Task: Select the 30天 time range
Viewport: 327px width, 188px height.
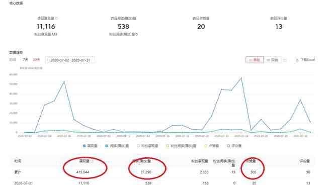Action: [36, 60]
